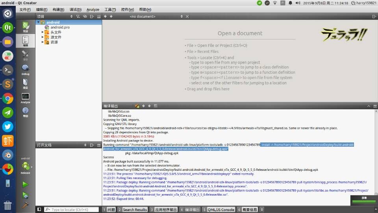
Task: Open the 编辑(E) menu
Action: point(42,9)
